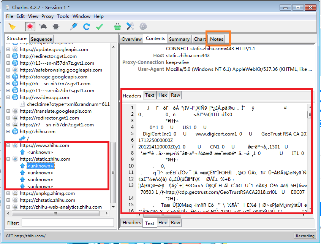Toggle breakpoints with the hexagon icon
Screen dimensions: 321x244
56,27
